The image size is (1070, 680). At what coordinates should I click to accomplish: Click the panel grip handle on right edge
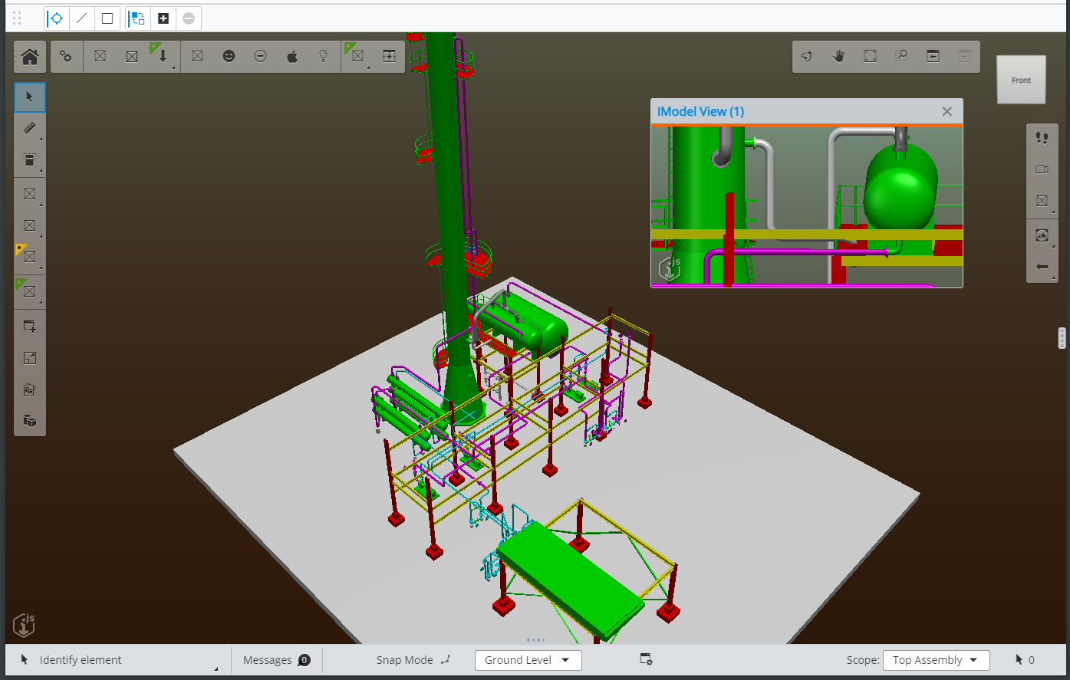[x=1062, y=338]
